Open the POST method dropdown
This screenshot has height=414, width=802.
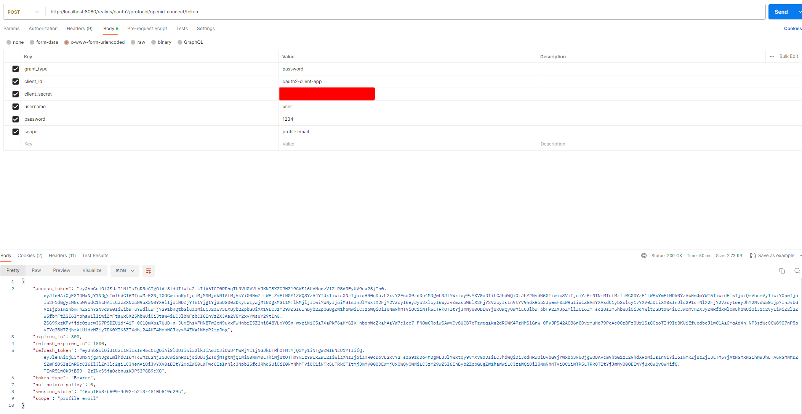tap(24, 12)
